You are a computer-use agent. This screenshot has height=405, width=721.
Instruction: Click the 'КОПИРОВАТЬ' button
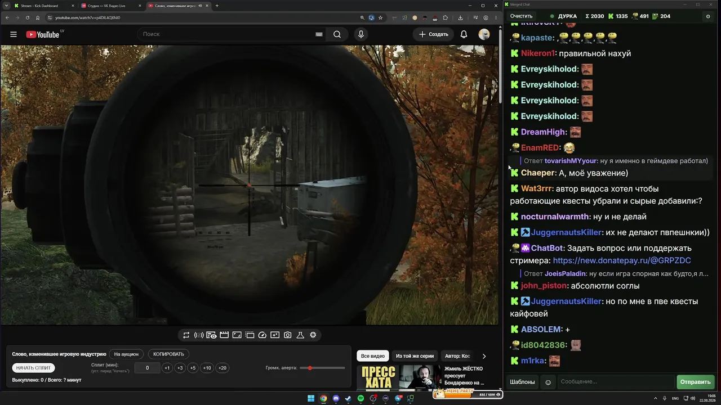point(169,354)
